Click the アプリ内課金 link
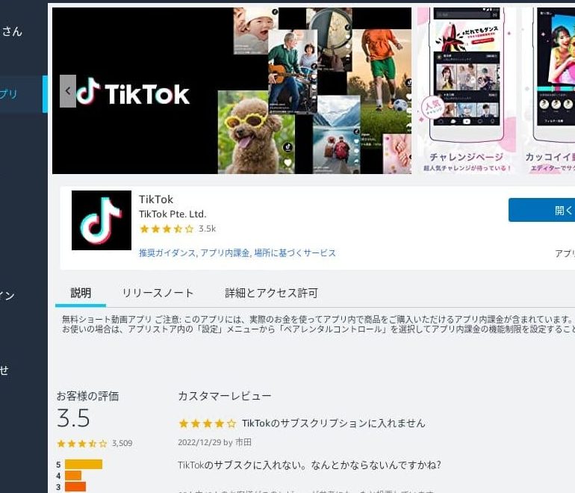Screen dimensions: 575x493 point(225,252)
